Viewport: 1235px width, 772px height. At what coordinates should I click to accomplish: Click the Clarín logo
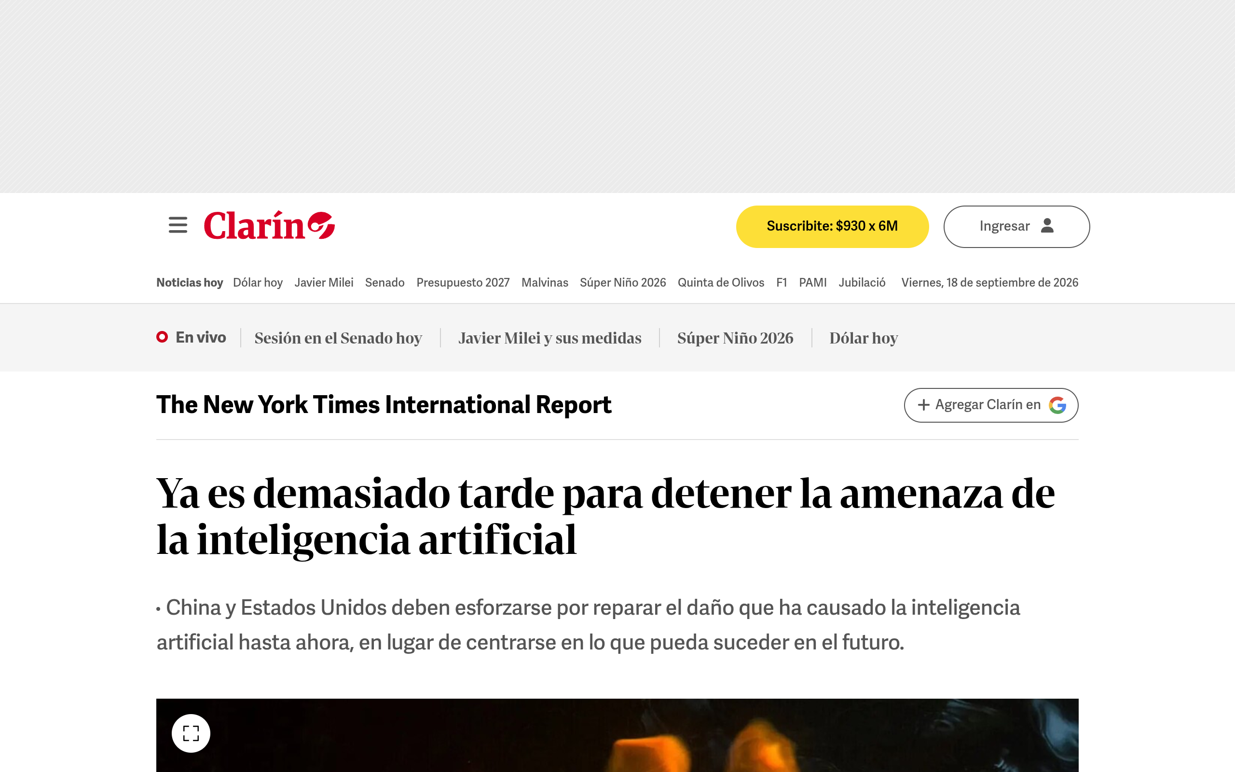pyautogui.click(x=269, y=225)
